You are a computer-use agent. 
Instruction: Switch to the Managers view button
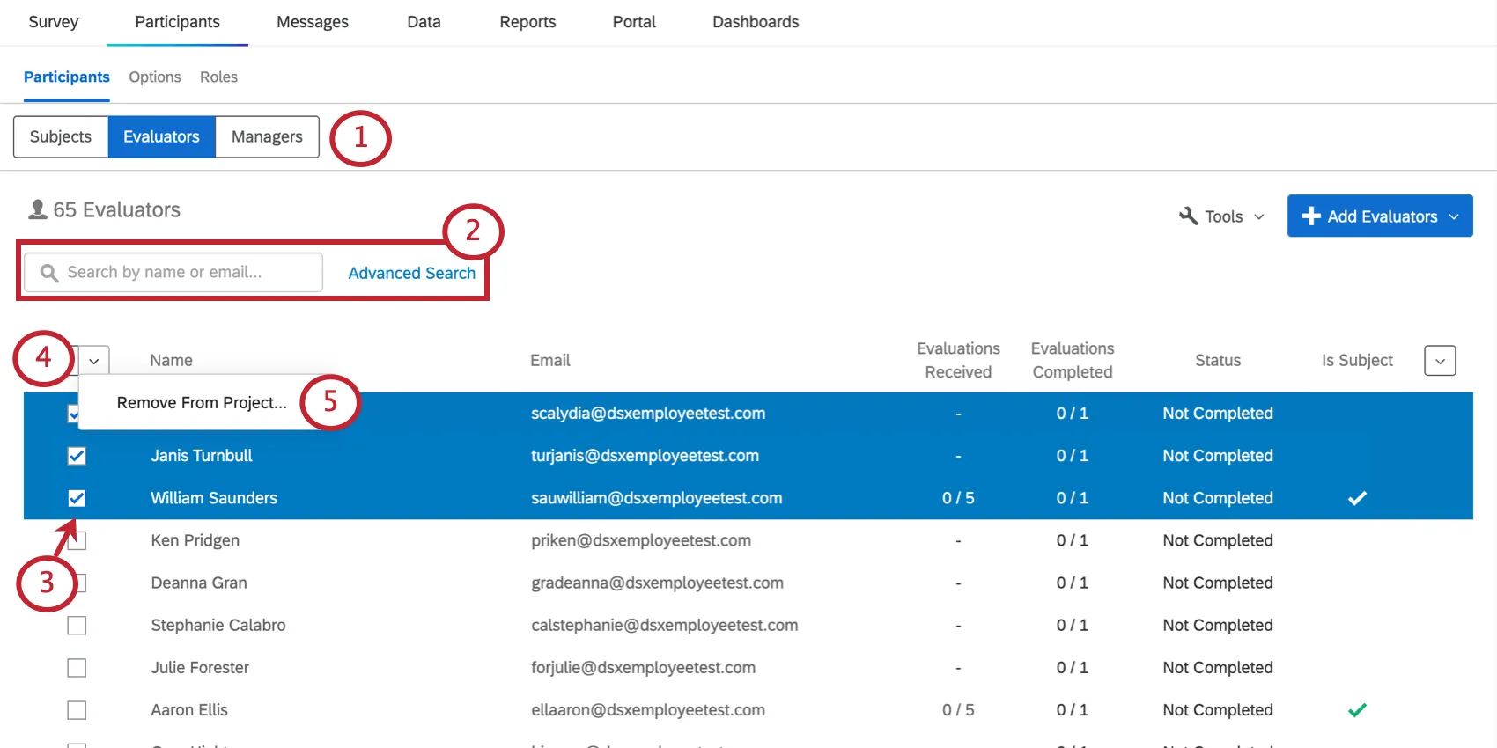[x=267, y=137]
